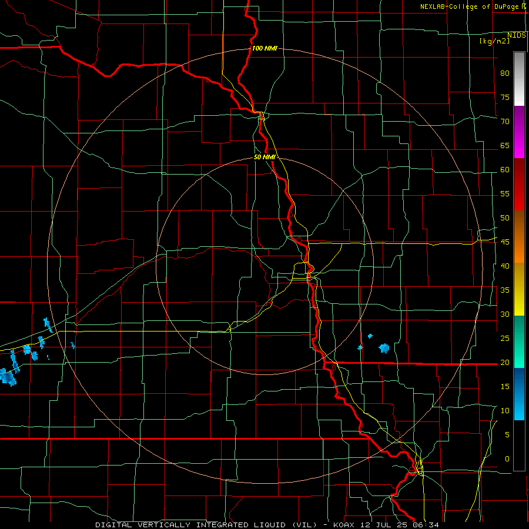This screenshot has height=529, width=529.
Task: Pick the magenta-purple segment of the color scale
Action: pos(519,132)
